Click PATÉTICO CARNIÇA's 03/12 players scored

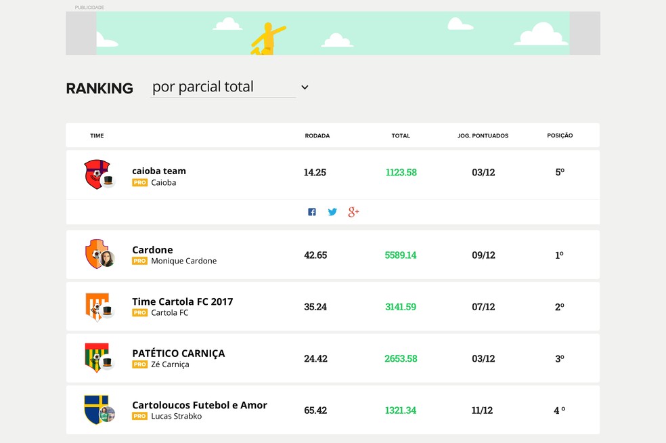(x=483, y=359)
